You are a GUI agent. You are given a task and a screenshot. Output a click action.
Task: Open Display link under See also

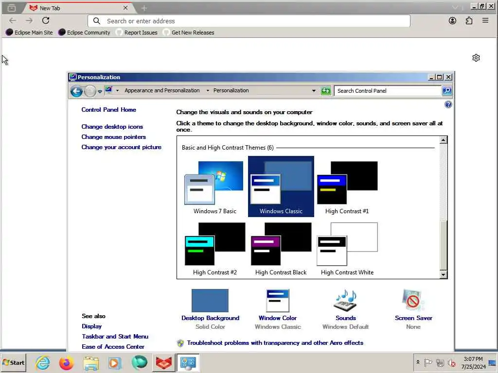click(91, 326)
